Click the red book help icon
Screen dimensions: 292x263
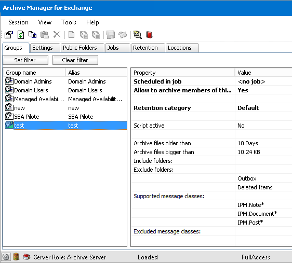point(149,35)
